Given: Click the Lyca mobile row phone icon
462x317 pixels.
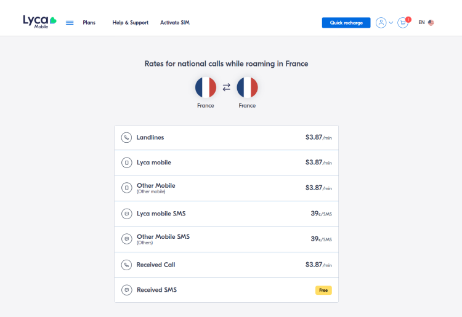Looking at the screenshot, I should coord(126,163).
